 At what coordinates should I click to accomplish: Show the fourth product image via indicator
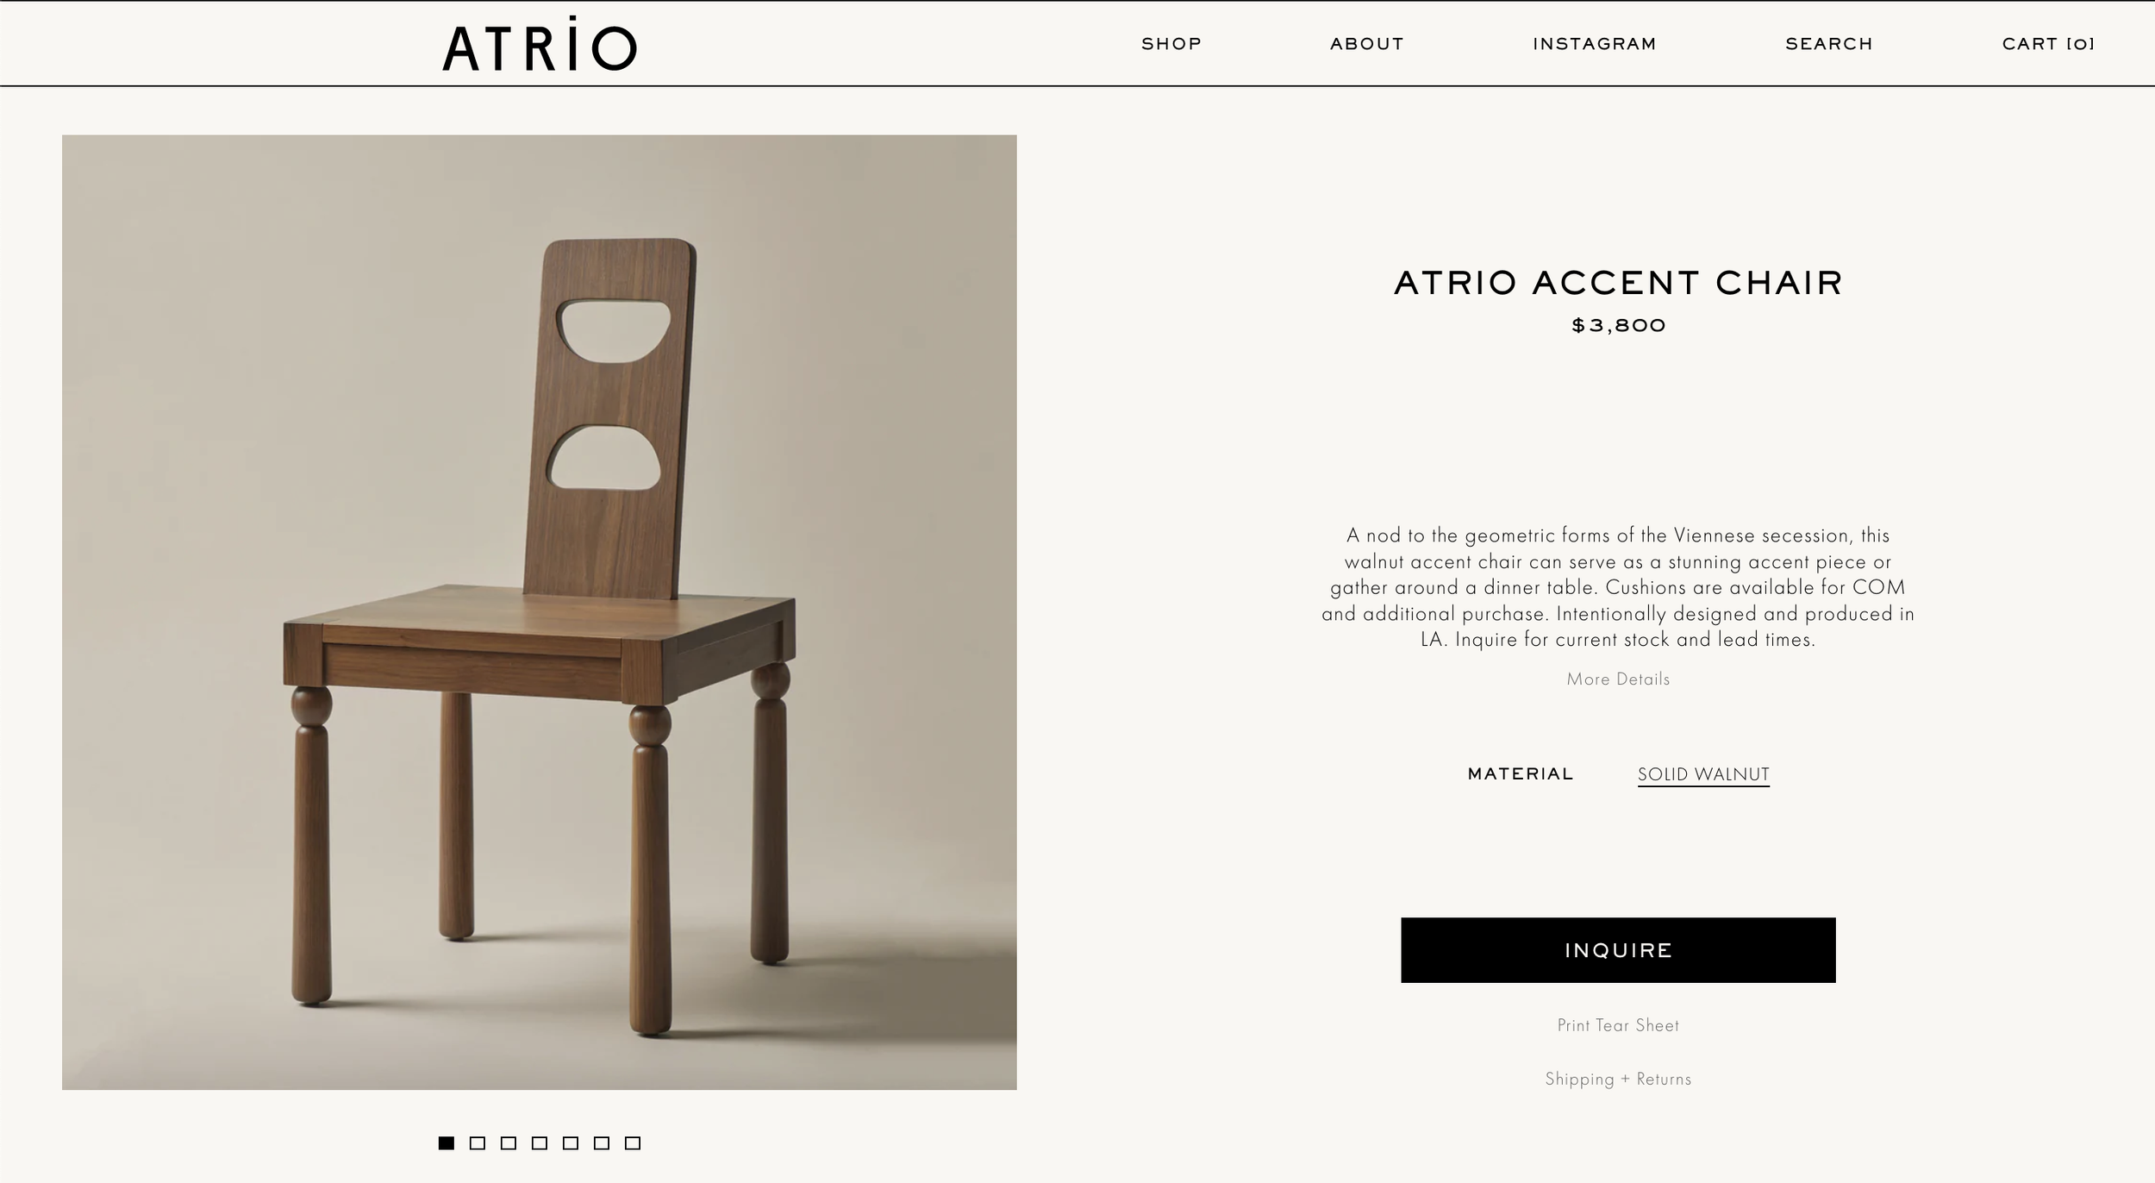tap(540, 1143)
